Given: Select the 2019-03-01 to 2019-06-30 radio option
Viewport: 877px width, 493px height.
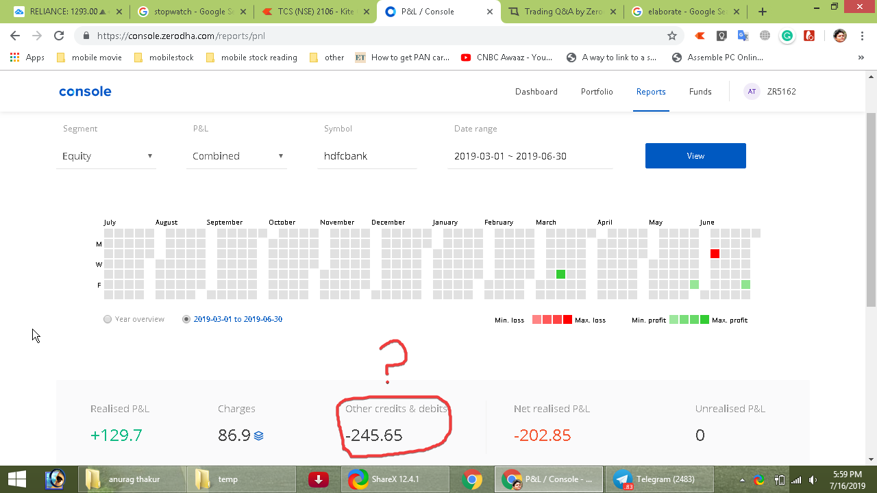Looking at the screenshot, I should click(185, 318).
